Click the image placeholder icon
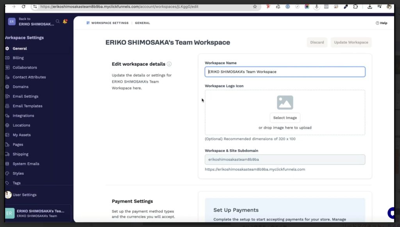The width and height of the screenshot is (400, 227). click(x=285, y=102)
